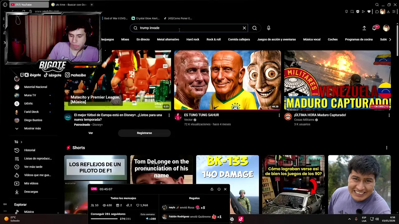This screenshot has height=224, width=399.
Task: Select the Metal alternativo chip
Action: (x=168, y=40)
